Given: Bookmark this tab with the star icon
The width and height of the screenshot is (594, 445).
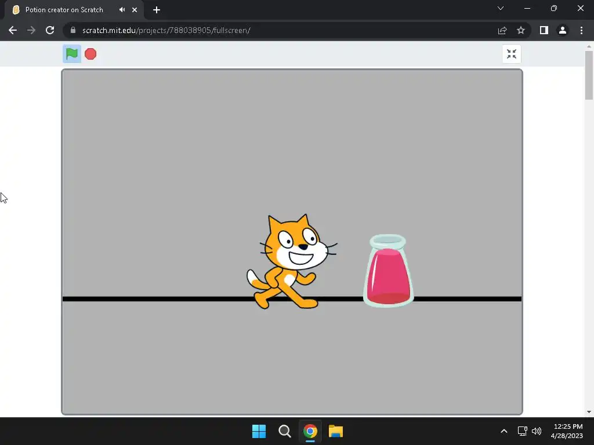Looking at the screenshot, I should [521, 30].
